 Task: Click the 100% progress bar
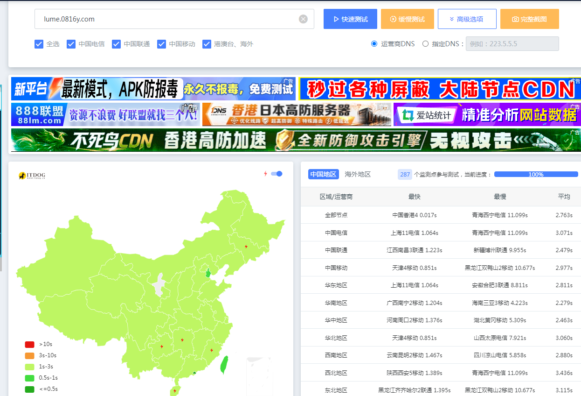536,174
